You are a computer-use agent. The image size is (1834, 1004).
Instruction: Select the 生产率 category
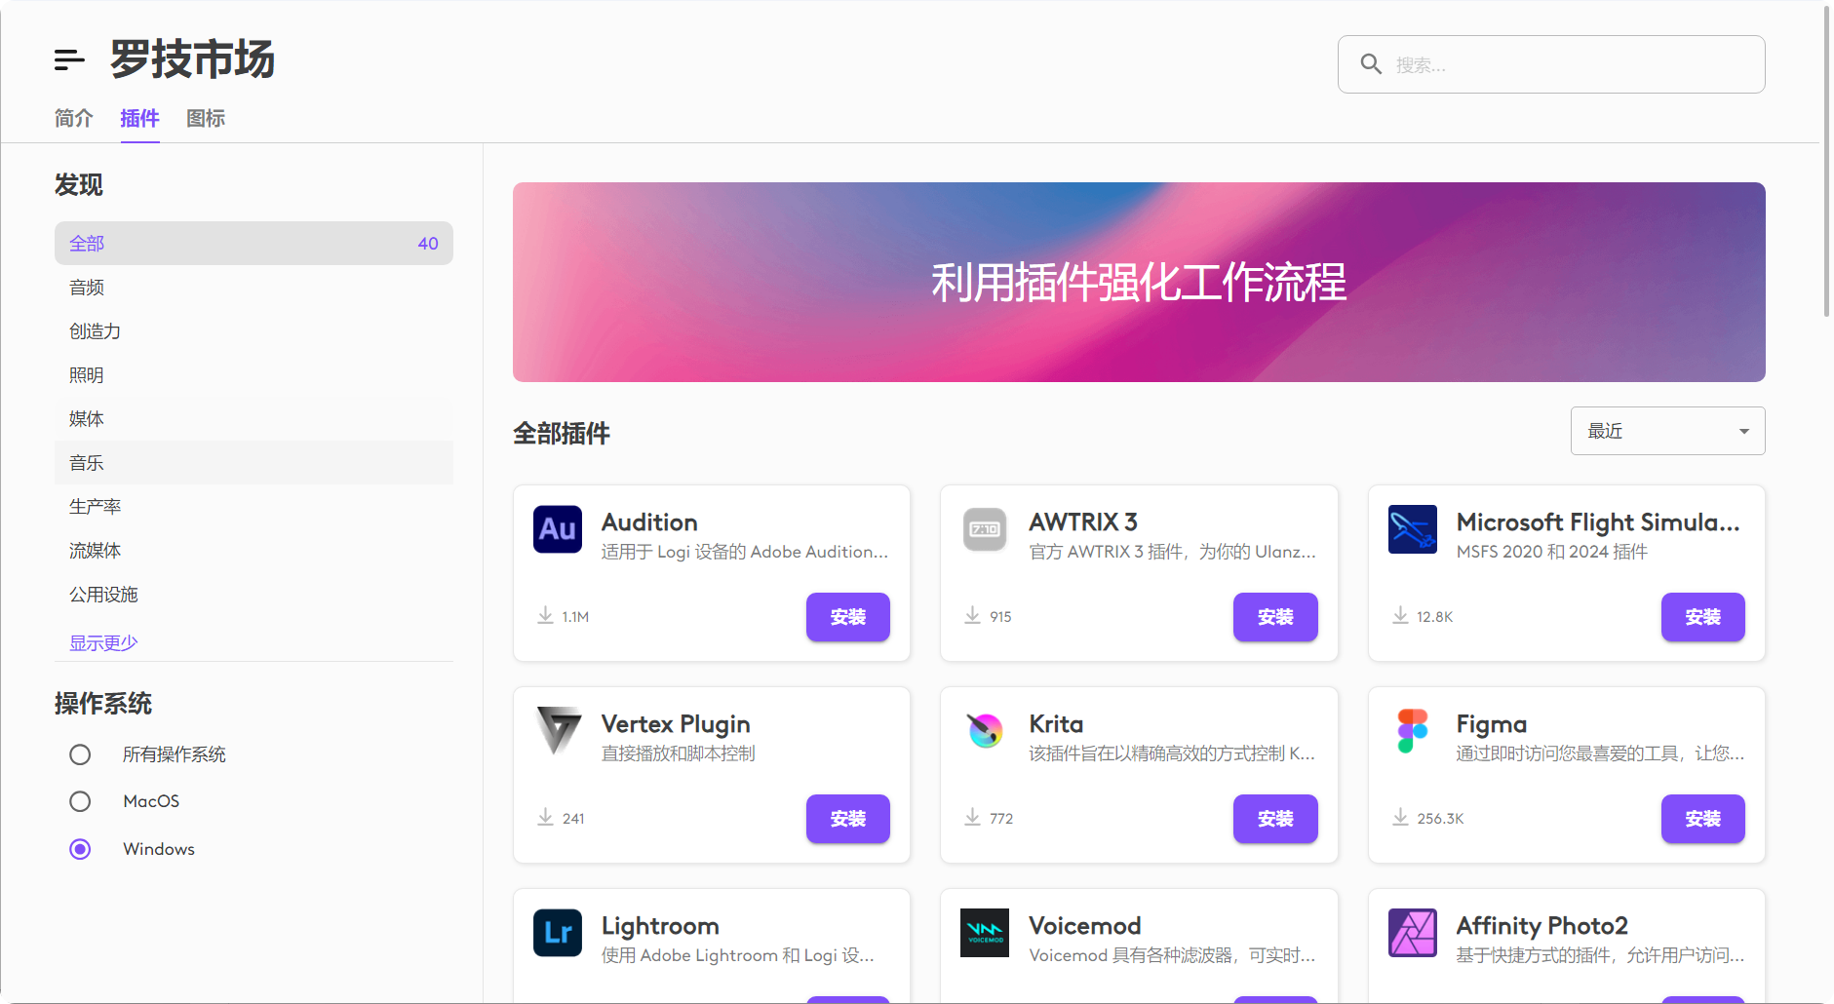254,506
